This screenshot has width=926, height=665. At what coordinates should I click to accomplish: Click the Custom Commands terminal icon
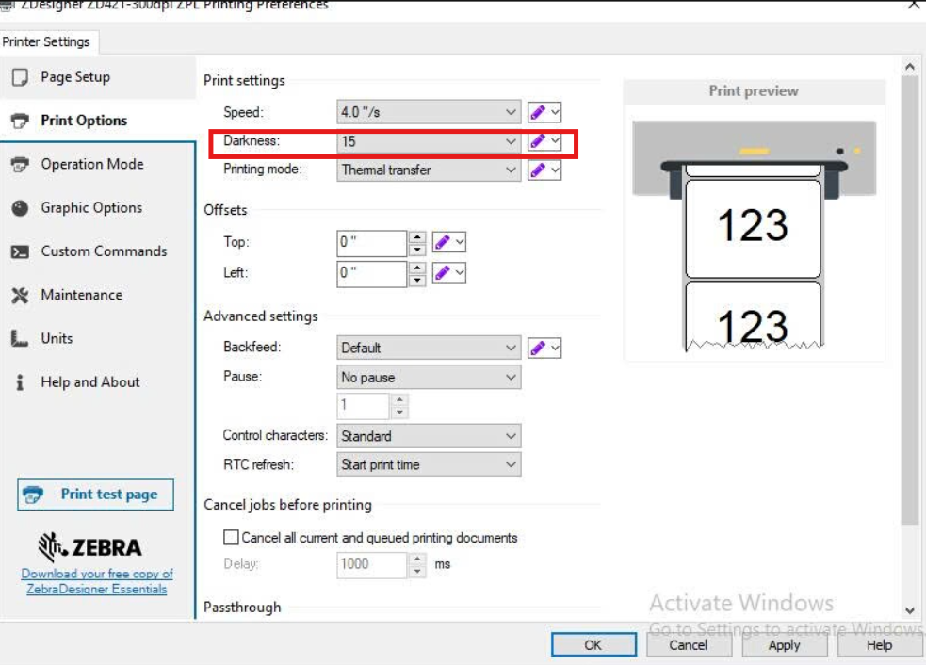[20, 252]
